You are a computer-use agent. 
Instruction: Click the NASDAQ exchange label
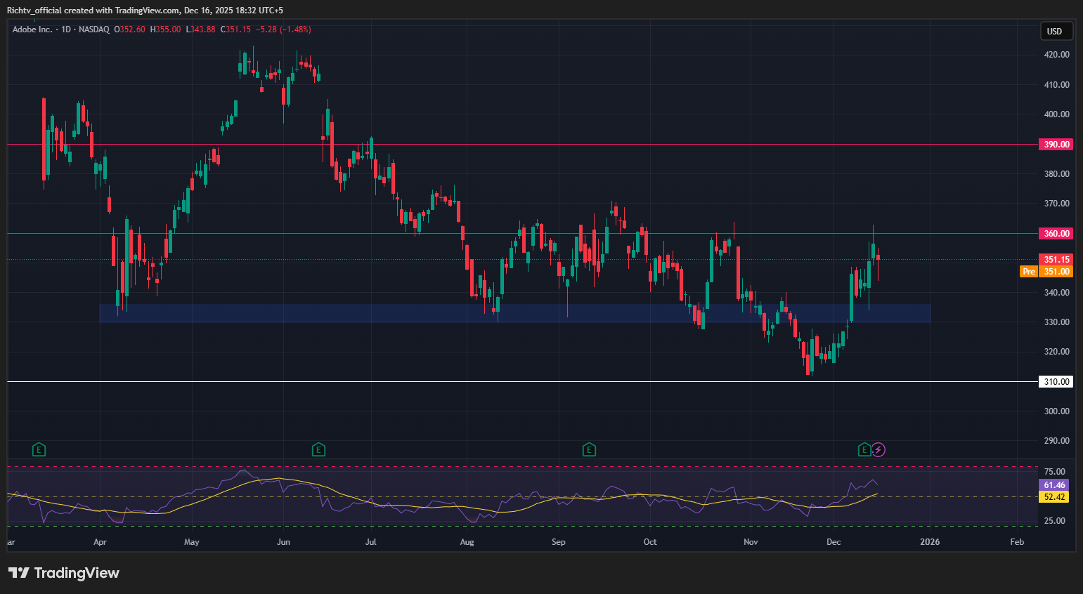tap(94, 30)
